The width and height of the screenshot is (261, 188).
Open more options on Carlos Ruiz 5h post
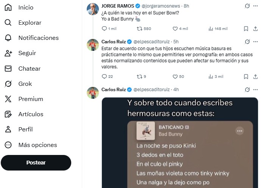[256, 42]
